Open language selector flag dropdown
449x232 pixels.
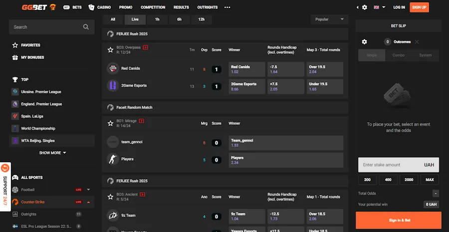click(x=379, y=7)
